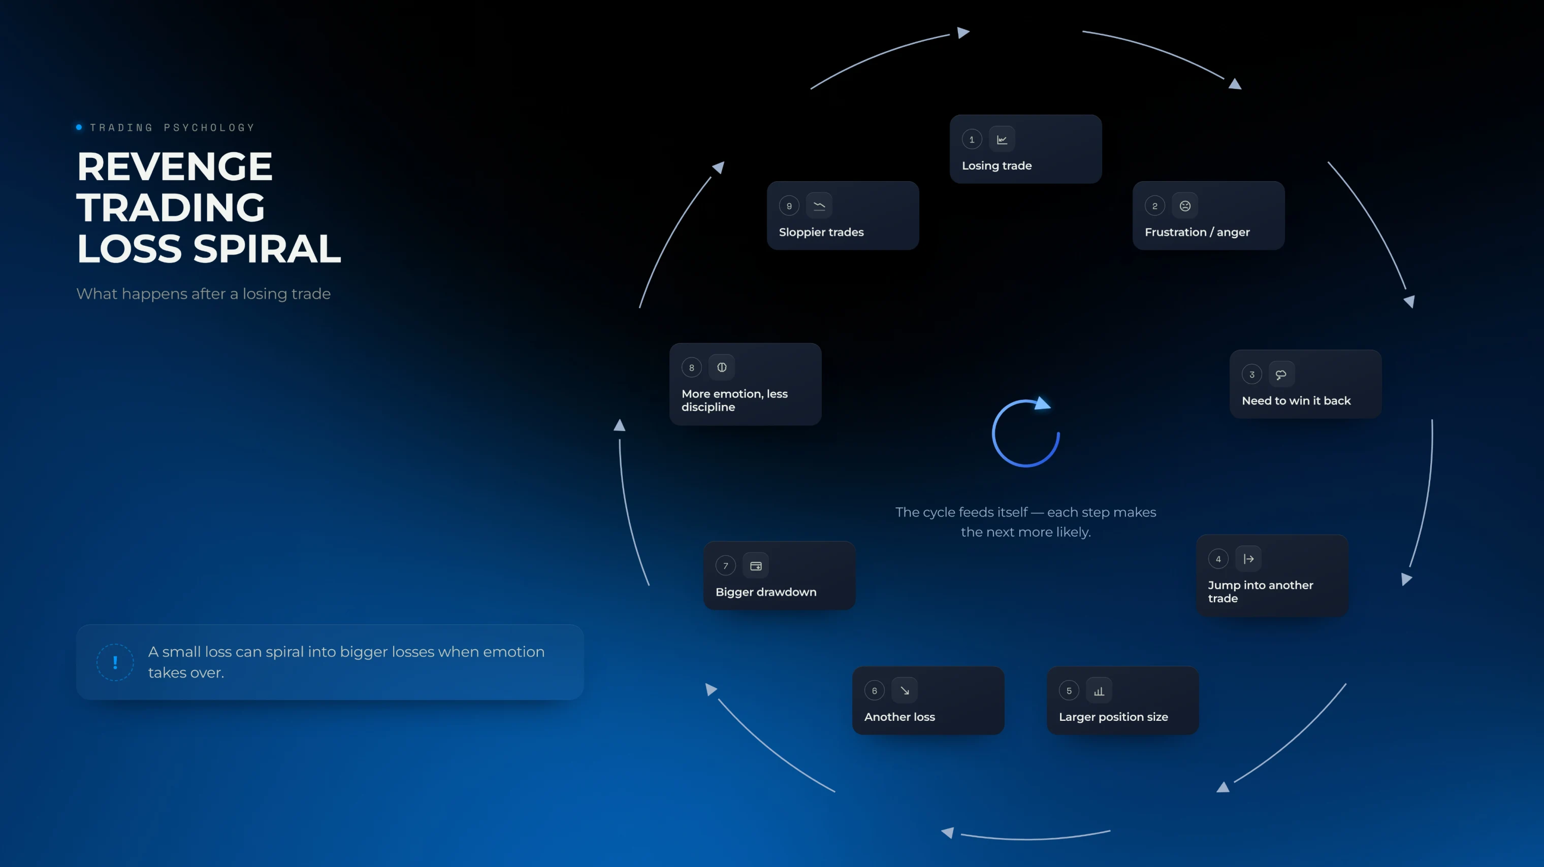
Task: Click the downward arrow icon on Another loss
Action: coord(905,691)
